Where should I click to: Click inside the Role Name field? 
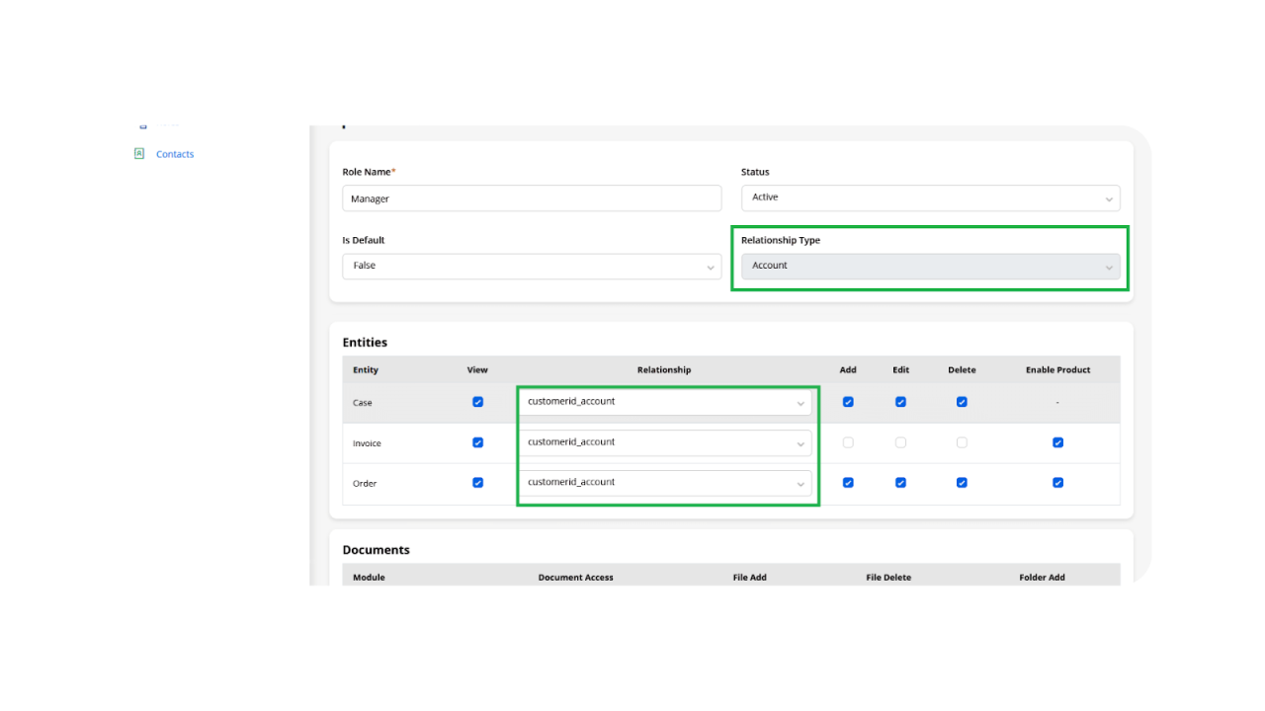coord(532,197)
